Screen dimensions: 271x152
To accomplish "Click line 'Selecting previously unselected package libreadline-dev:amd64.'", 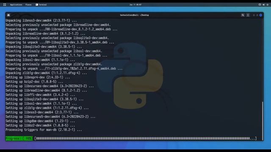I will point(58,25).
